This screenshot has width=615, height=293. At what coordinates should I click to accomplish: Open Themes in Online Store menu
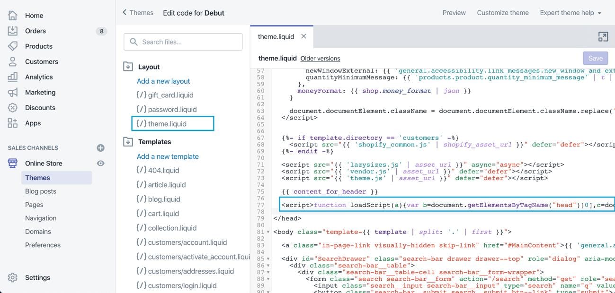point(56,178)
